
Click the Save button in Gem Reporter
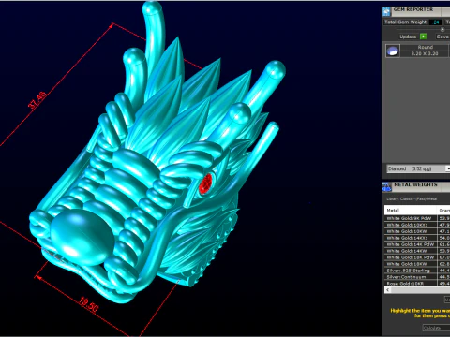(x=443, y=37)
